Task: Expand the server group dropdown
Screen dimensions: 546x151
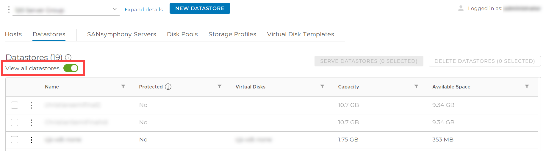Action: click(115, 9)
